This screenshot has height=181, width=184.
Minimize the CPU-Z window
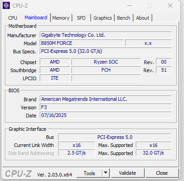point(130,6)
